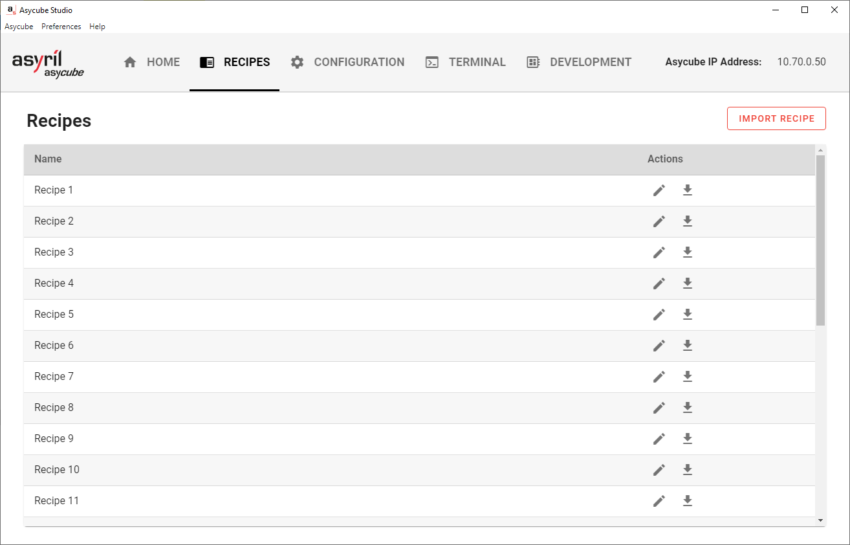Open the Preferences menu

(x=61, y=27)
